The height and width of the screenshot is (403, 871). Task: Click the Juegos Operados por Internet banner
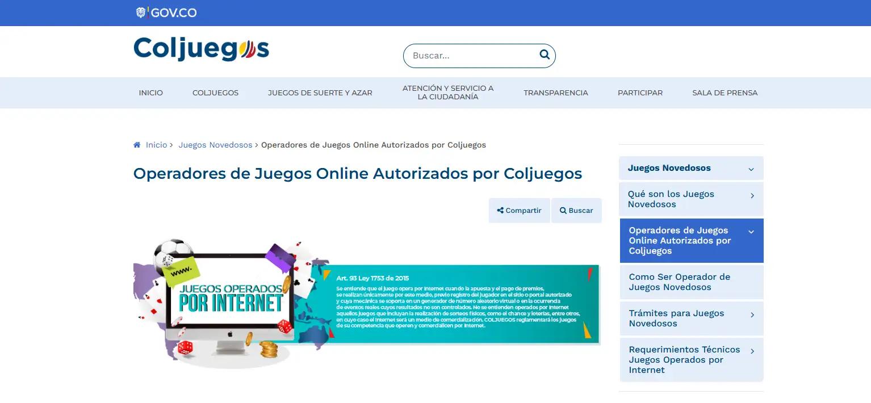coord(367,304)
